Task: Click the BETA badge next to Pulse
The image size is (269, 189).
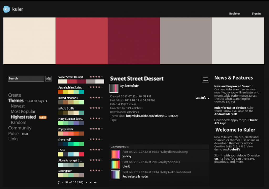Action: tap(25, 134)
